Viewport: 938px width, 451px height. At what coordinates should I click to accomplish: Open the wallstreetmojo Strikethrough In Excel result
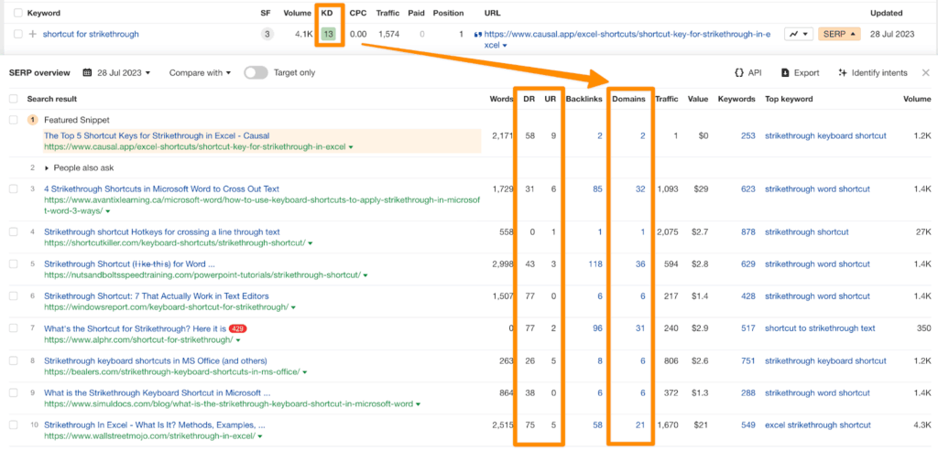click(154, 424)
